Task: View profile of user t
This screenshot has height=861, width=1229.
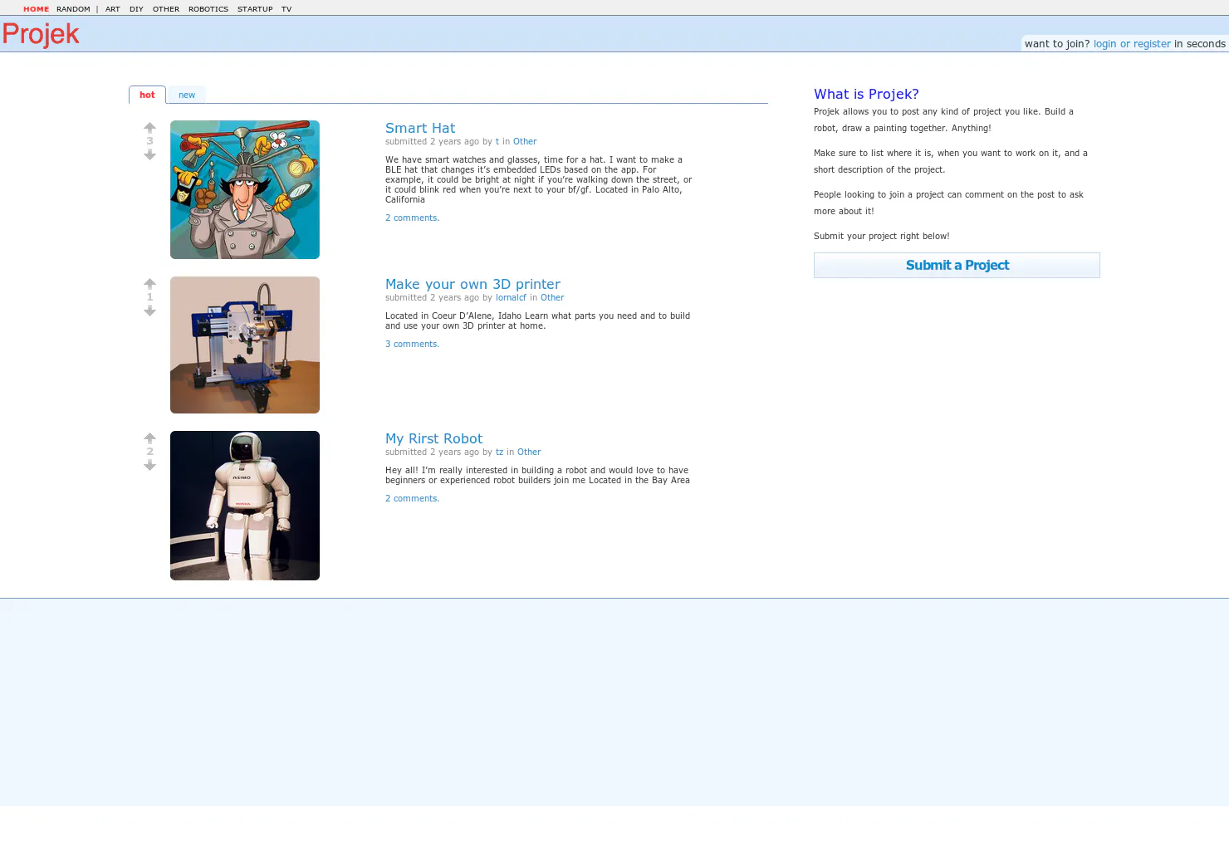Action: tap(497, 142)
